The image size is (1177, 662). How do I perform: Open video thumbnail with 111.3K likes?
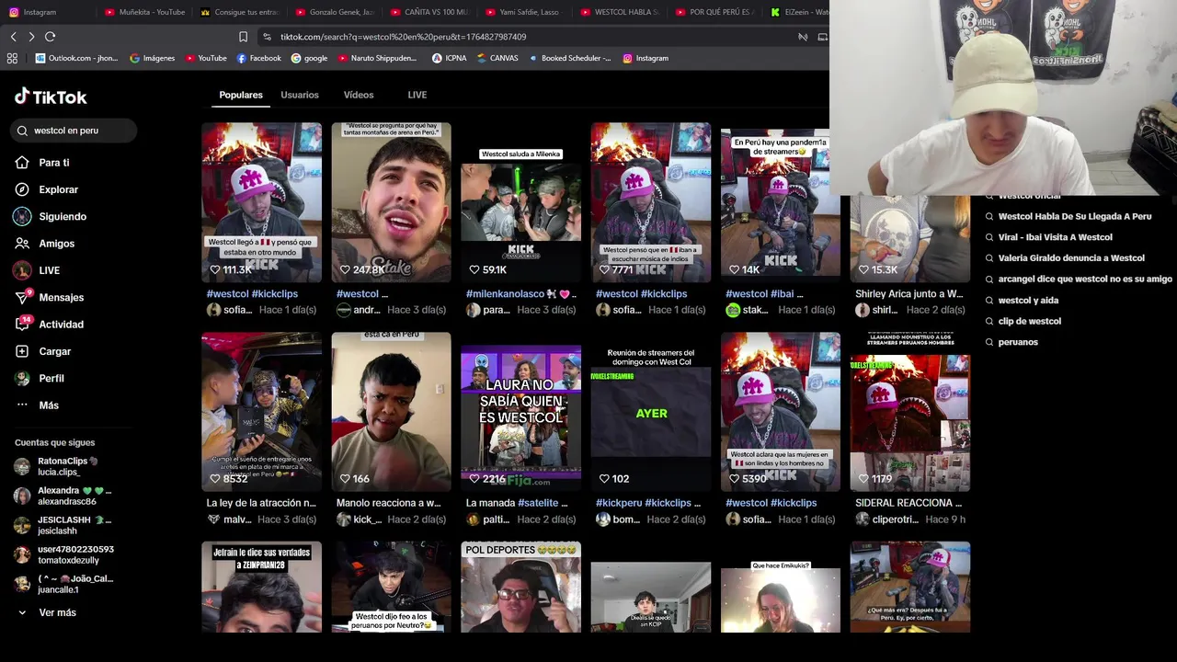pos(261,202)
